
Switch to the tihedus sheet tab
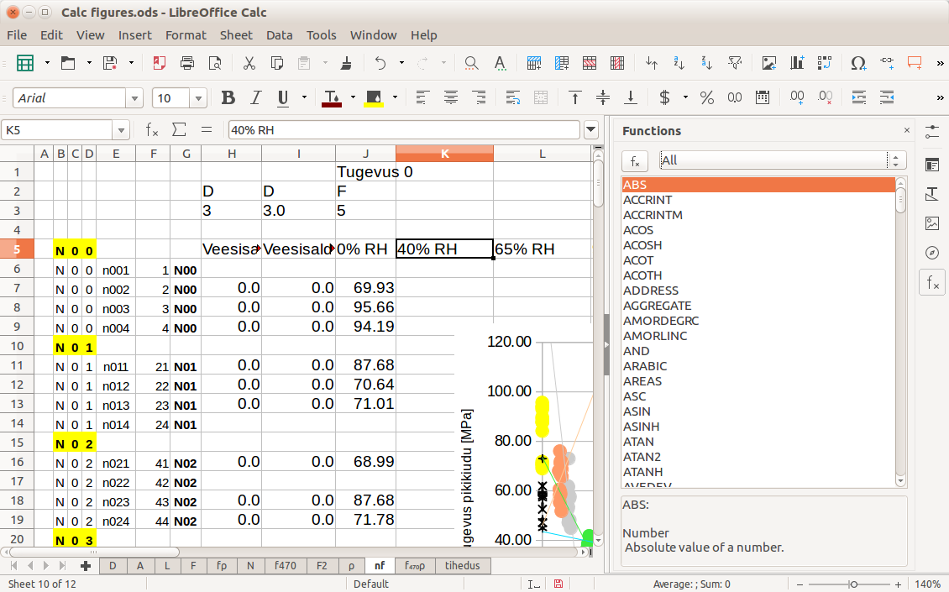[463, 566]
